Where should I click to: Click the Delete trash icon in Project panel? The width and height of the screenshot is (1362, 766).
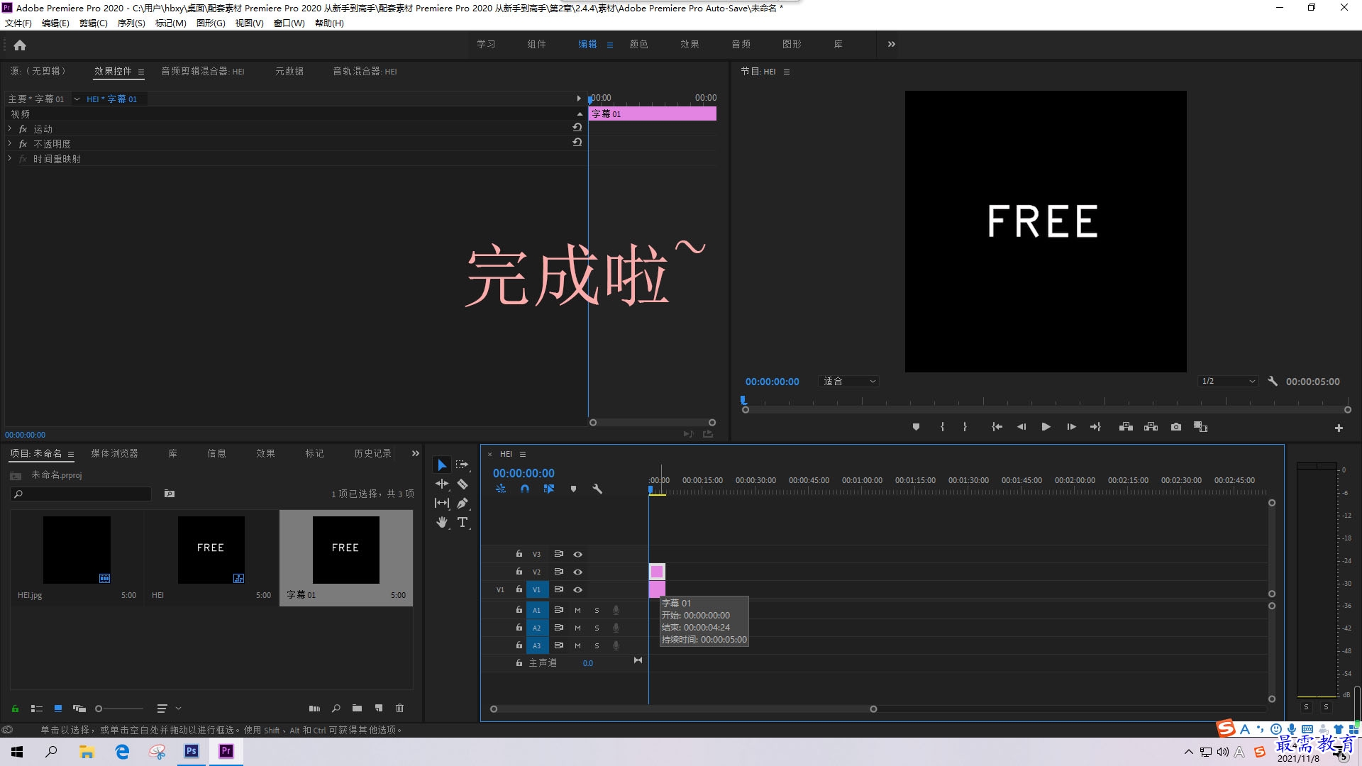click(399, 708)
